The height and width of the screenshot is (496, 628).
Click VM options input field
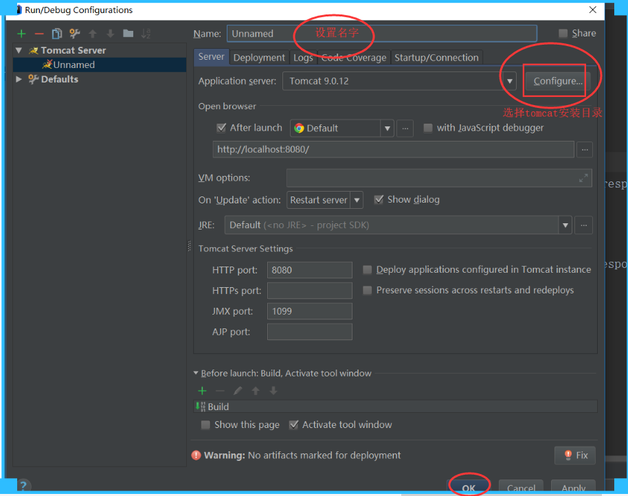point(439,178)
